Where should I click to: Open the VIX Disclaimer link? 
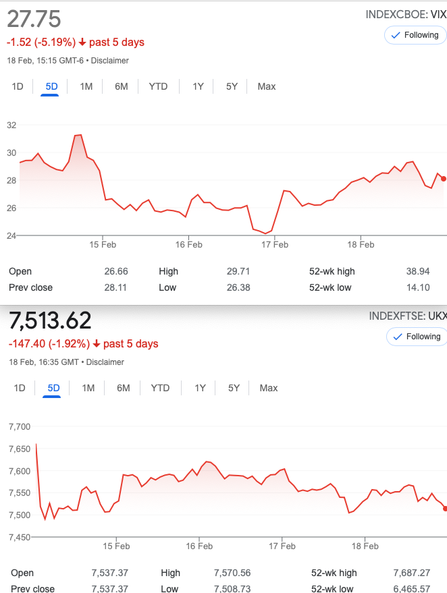pyautogui.click(x=110, y=61)
